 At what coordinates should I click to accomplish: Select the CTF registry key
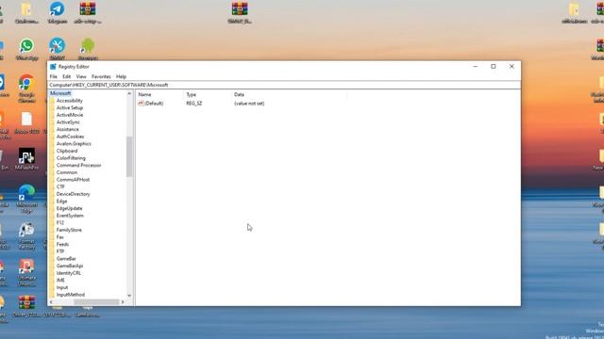pyautogui.click(x=60, y=186)
